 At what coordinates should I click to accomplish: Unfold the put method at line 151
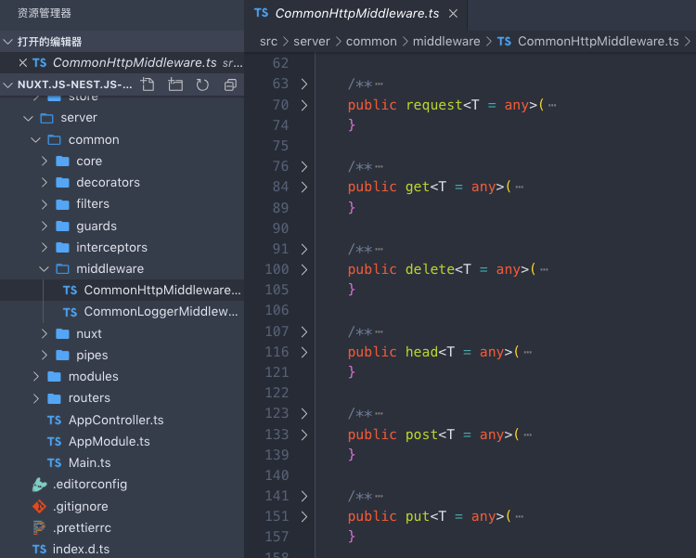click(x=304, y=516)
